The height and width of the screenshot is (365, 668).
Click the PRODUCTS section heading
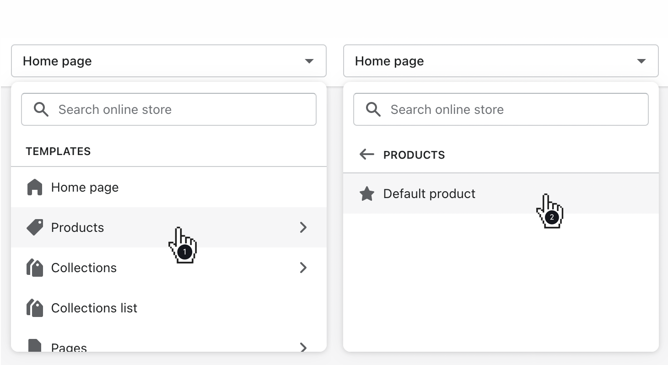pos(414,155)
